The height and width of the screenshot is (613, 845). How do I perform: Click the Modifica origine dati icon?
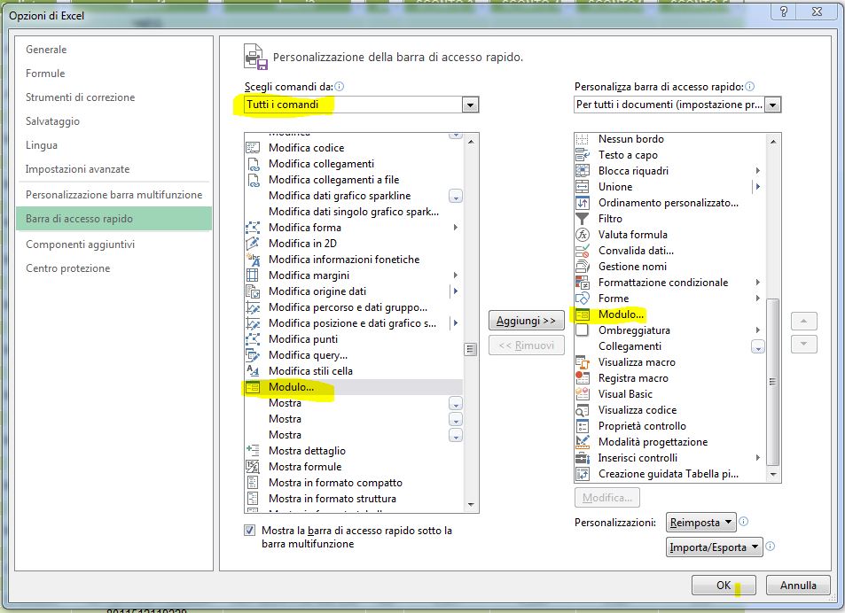[x=253, y=291]
